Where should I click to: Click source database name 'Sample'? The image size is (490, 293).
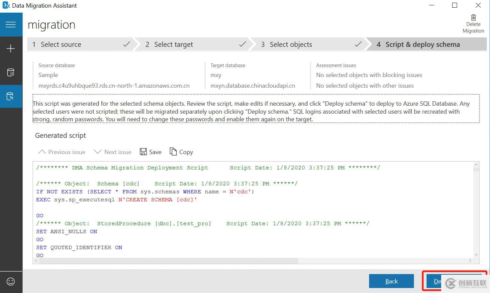[48, 75]
